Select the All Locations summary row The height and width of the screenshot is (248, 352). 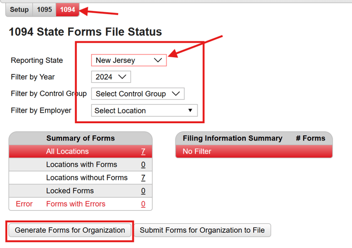coord(67,152)
